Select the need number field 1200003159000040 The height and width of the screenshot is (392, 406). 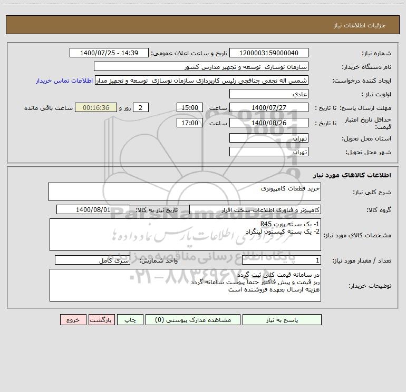click(269, 53)
